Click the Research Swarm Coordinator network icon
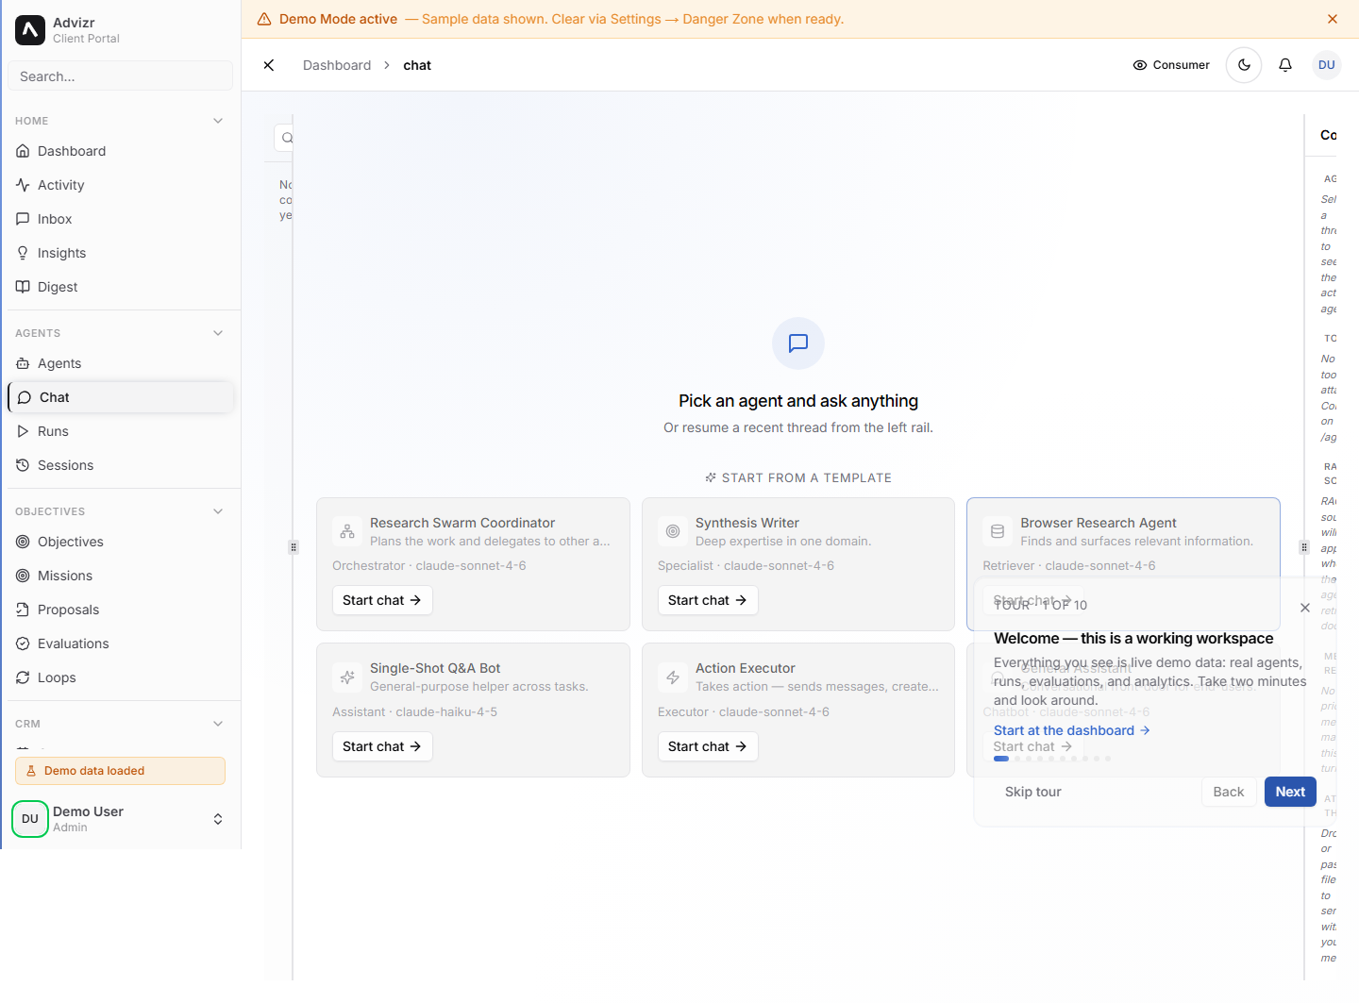The width and height of the screenshot is (1359, 1003). pos(347,531)
